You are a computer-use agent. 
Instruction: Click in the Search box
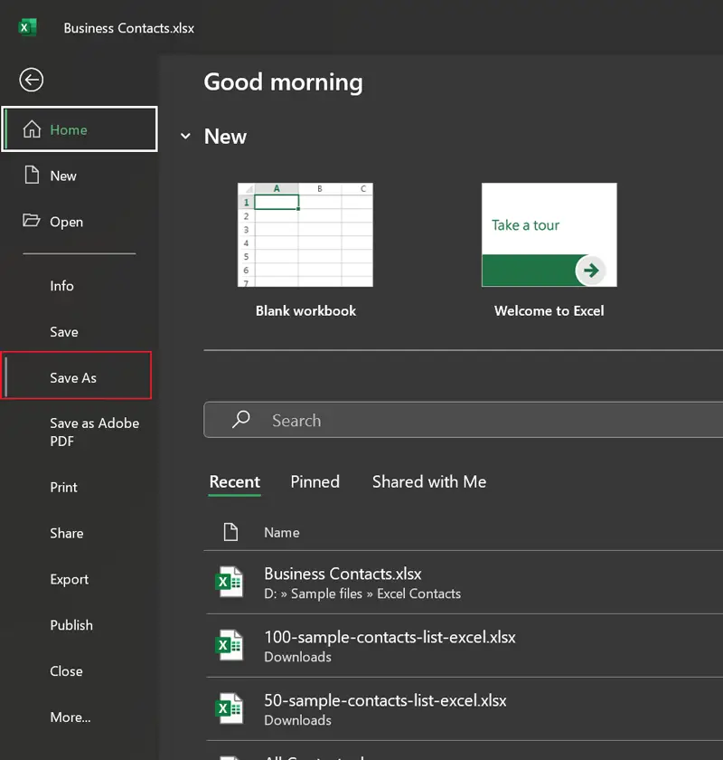[x=470, y=420]
